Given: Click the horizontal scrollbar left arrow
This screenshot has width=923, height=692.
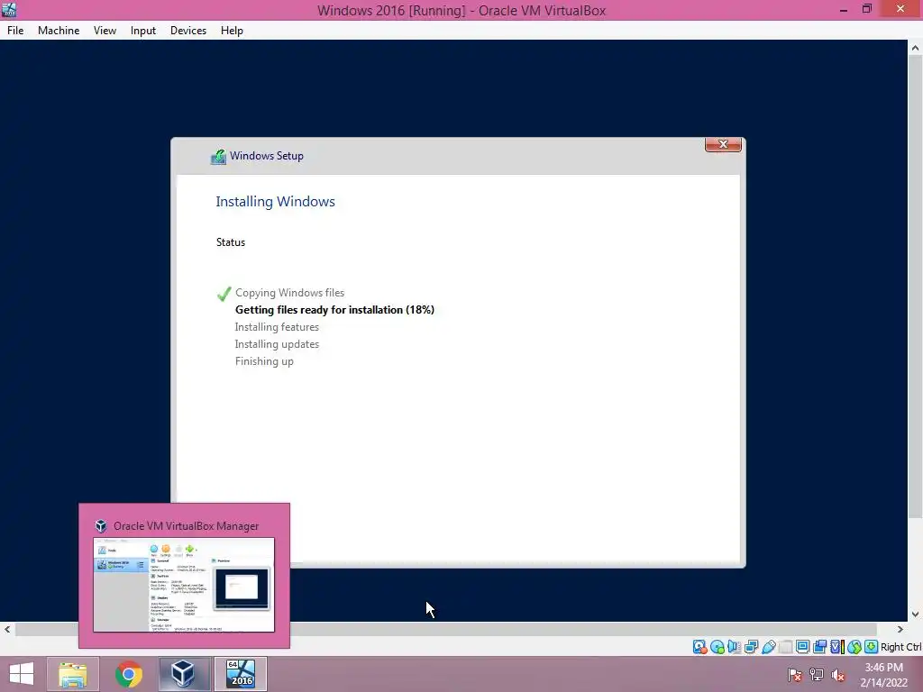Looking at the screenshot, I should 7,629.
